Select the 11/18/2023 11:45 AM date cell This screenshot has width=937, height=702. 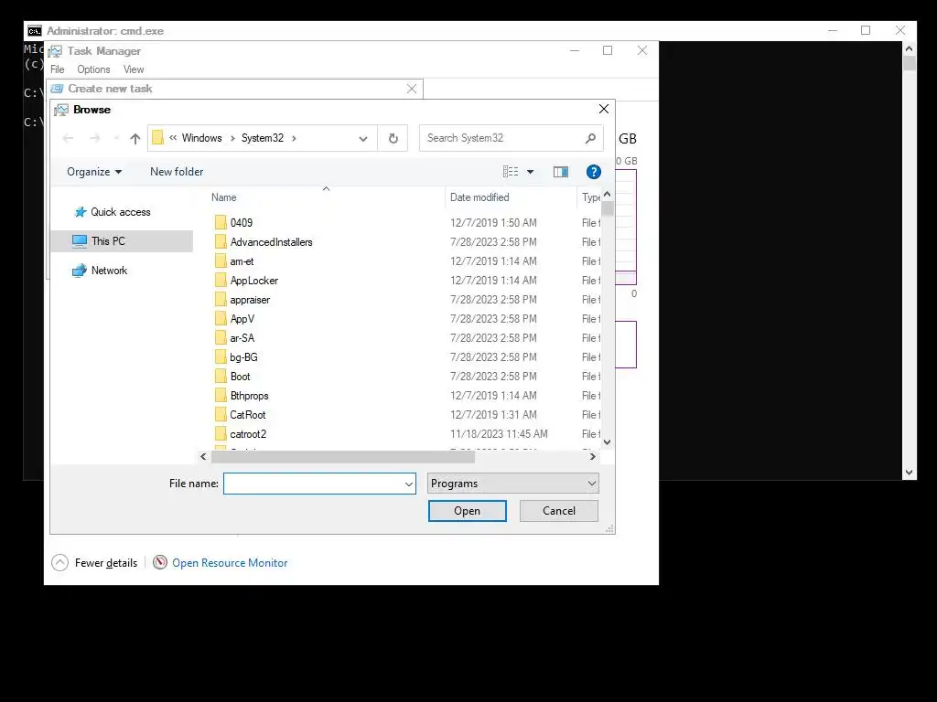[499, 434]
